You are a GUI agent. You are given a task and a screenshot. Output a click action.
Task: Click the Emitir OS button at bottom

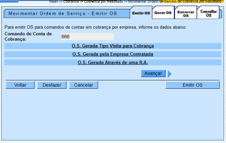pyautogui.click(x=192, y=85)
